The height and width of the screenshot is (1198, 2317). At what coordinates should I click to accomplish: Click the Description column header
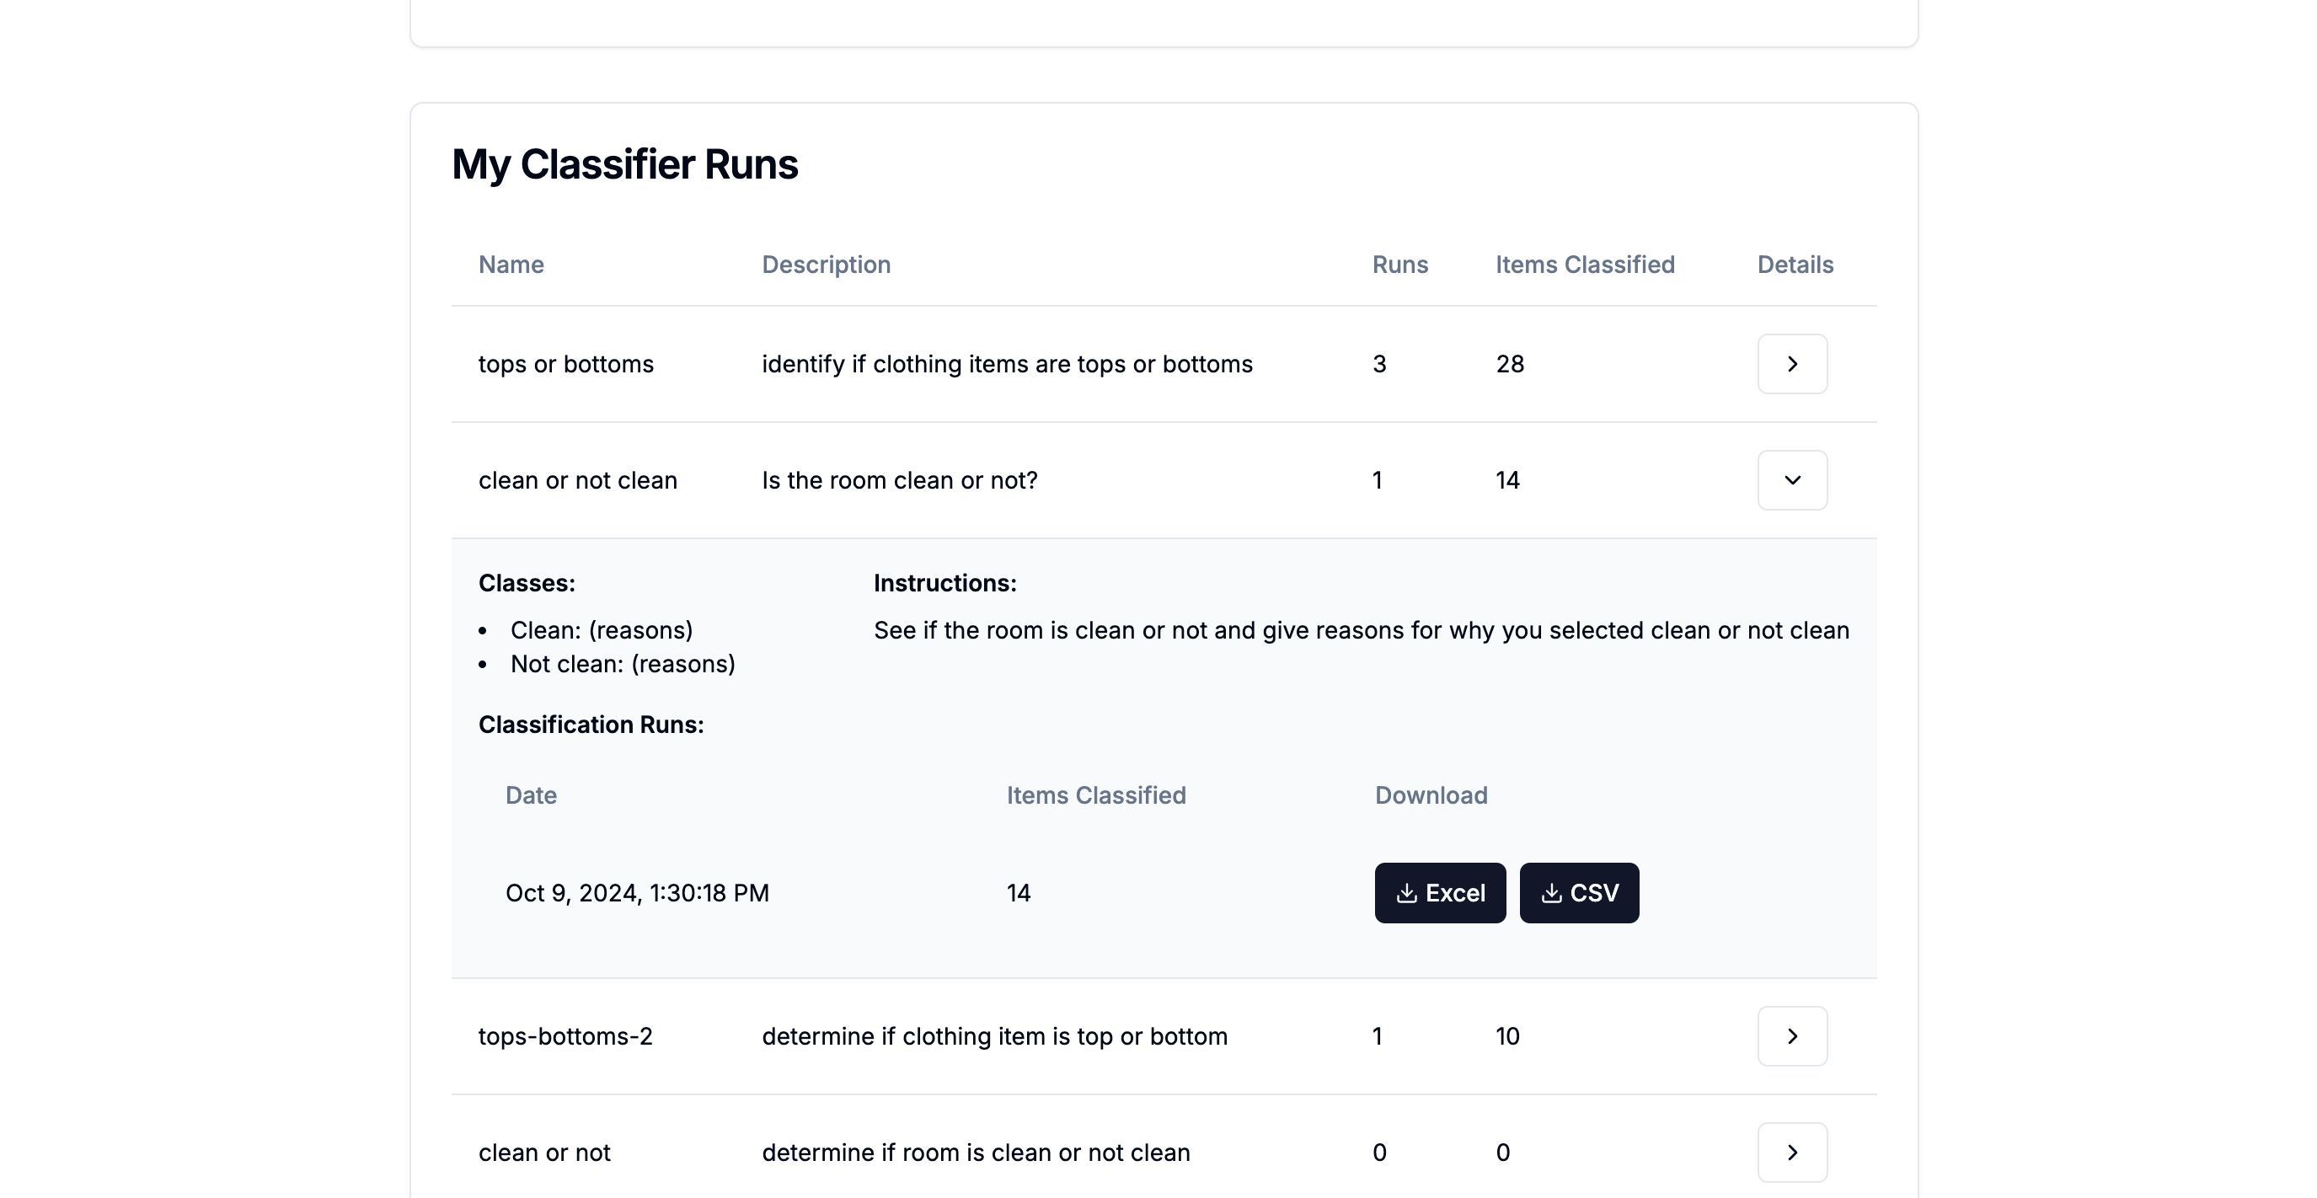pyautogui.click(x=826, y=265)
